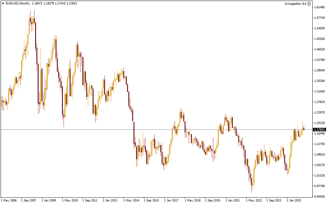
Task: Open the chart menu arrow beside EURUSD
Action: (x=3, y=4)
